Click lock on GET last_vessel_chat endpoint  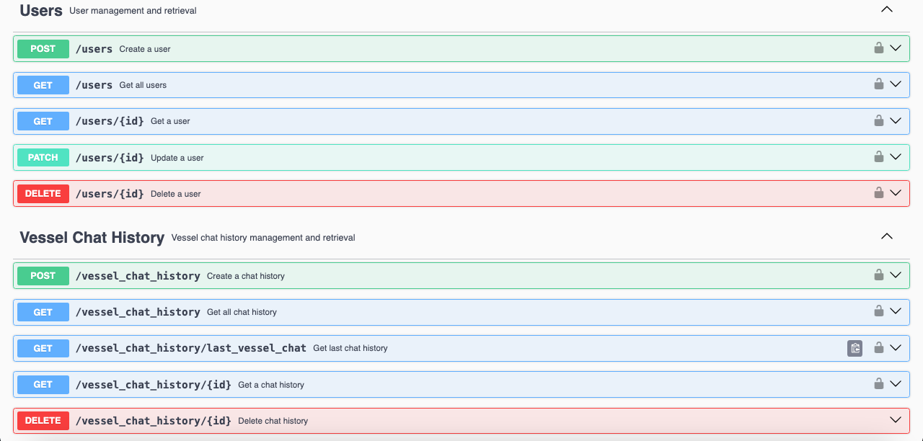coord(878,348)
